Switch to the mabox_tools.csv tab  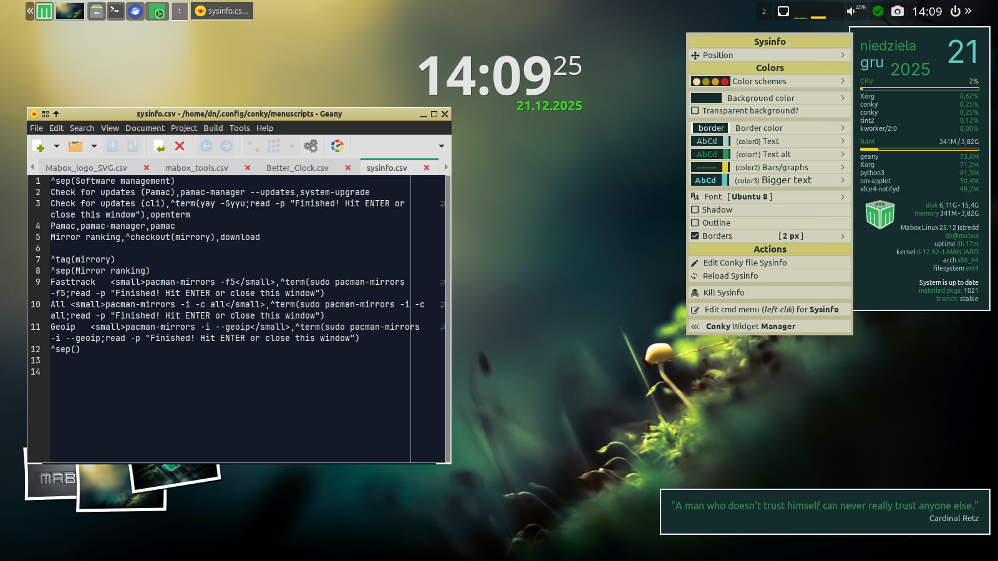tap(196, 168)
